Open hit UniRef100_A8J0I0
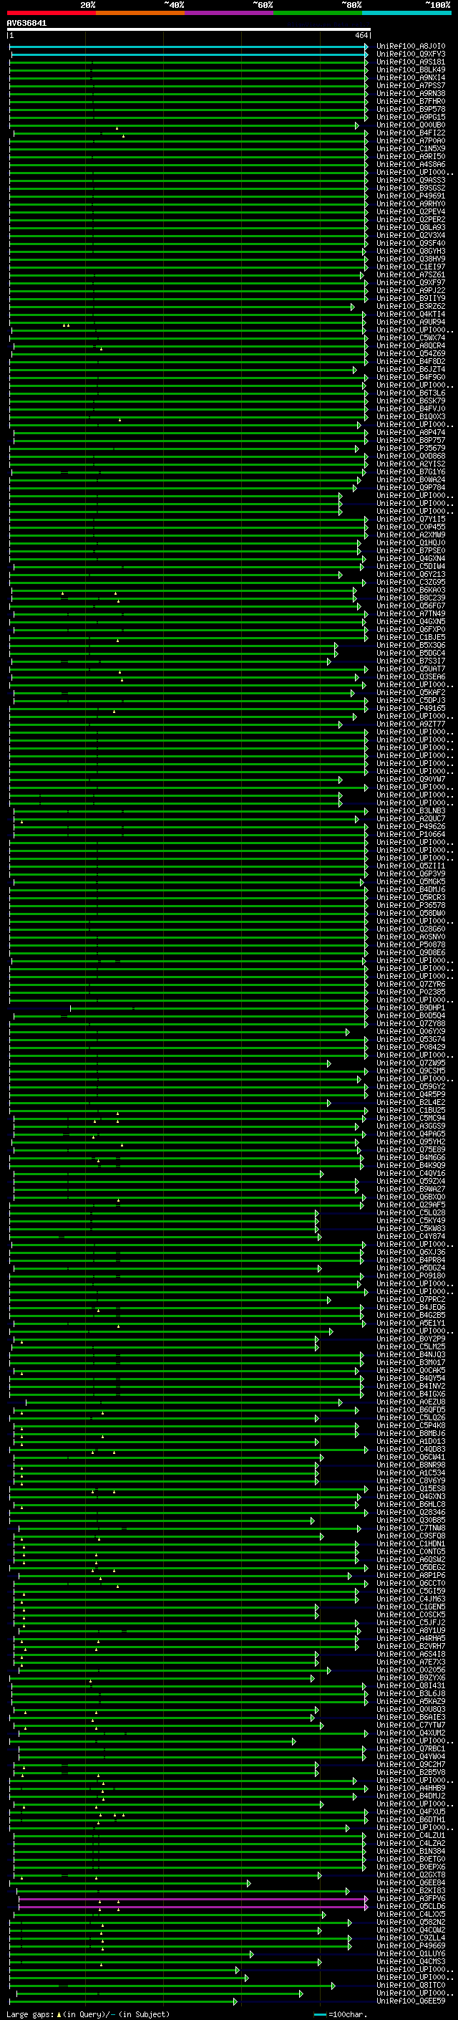This screenshot has height=2020, width=458. 411,47
